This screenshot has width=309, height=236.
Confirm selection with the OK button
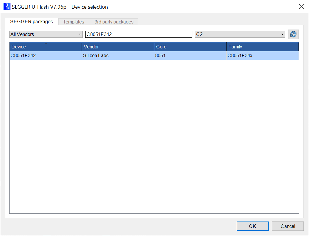252,226
